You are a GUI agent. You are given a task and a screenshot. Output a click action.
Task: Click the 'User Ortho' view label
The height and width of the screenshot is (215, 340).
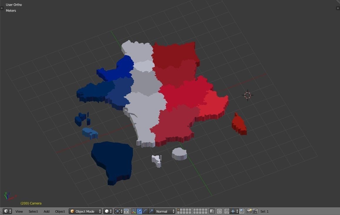[14, 5]
